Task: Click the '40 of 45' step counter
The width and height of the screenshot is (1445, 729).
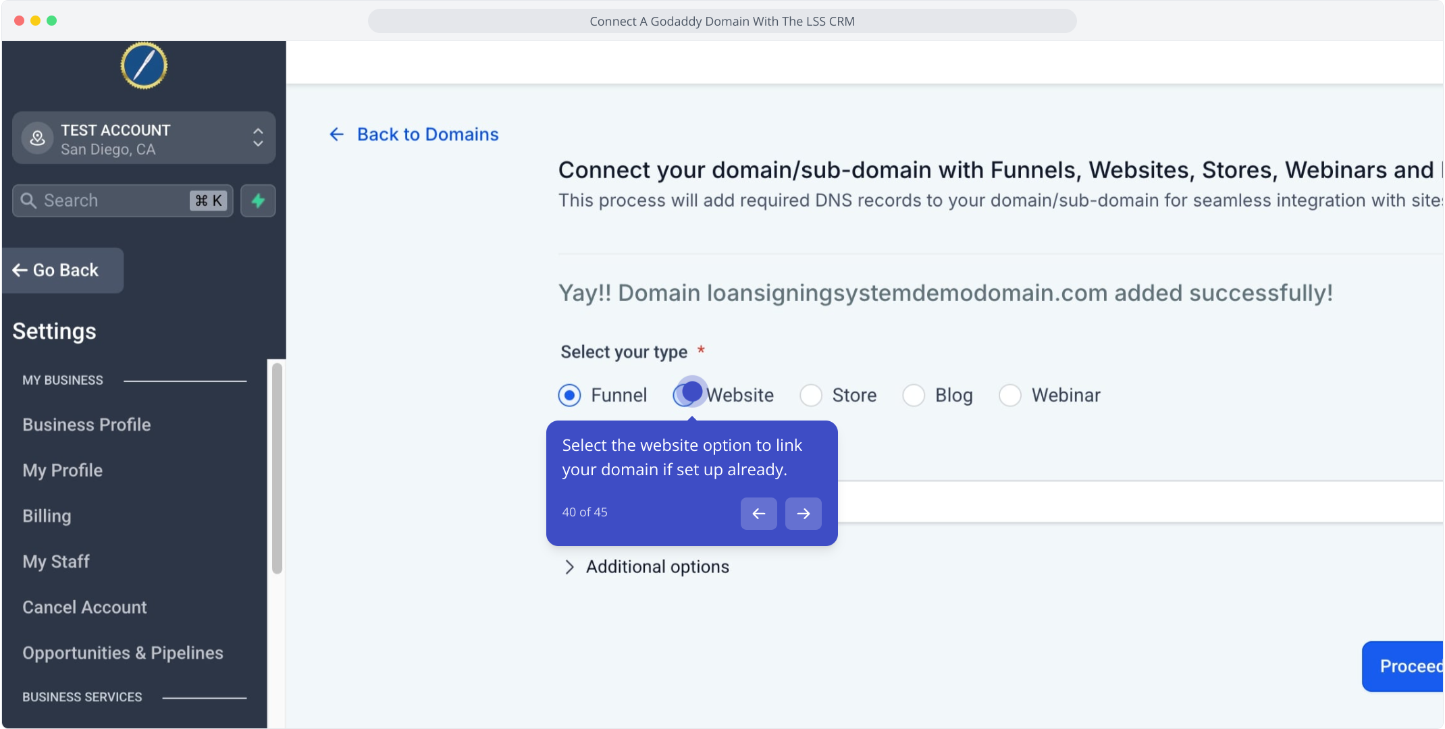Action: (585, 512)
